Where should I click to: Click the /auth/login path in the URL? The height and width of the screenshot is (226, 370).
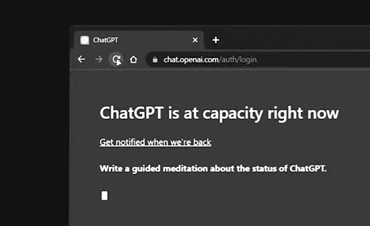click(x=238, y=60)
